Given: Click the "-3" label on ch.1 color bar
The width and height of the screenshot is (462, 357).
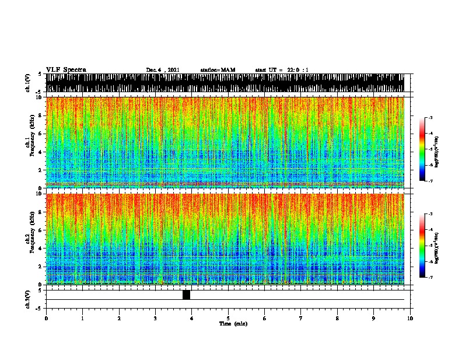Looking at the screenshot, I should click(x=430, y=117).
